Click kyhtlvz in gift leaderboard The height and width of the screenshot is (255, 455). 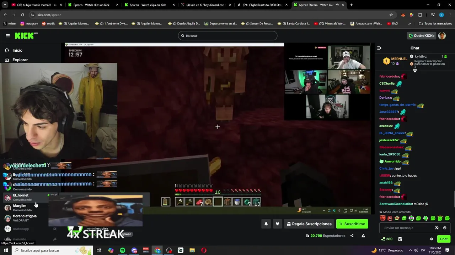(421, 57)
